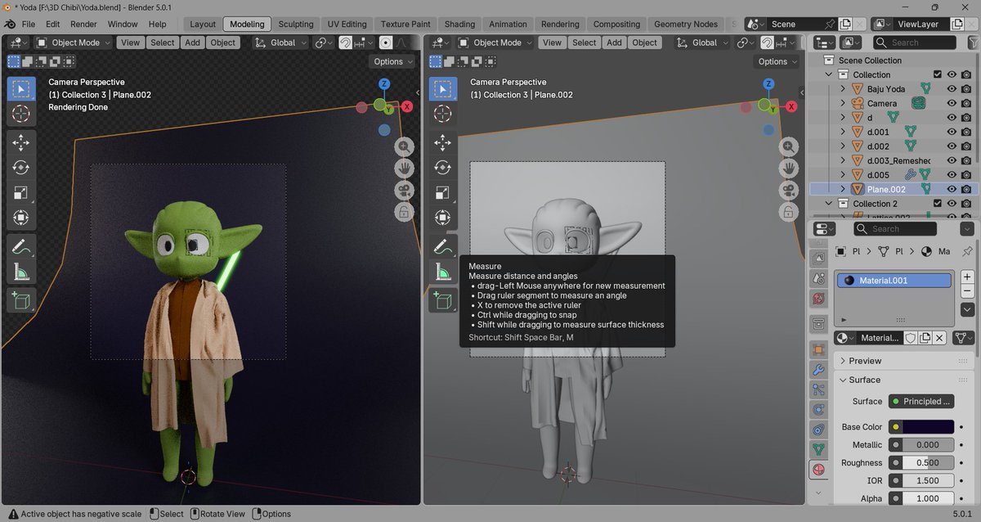Image resolution: width=981 pixels, height=522 pixels.
Task: Uncheck the Collection 2 exclude checkbox
Action: click(x=938, y=204)
